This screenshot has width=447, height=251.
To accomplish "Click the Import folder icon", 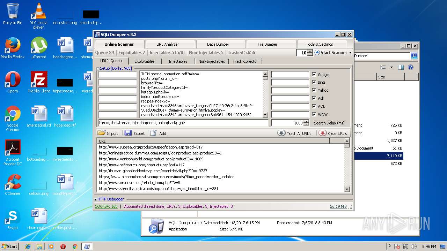I will (x=102, y=133).
